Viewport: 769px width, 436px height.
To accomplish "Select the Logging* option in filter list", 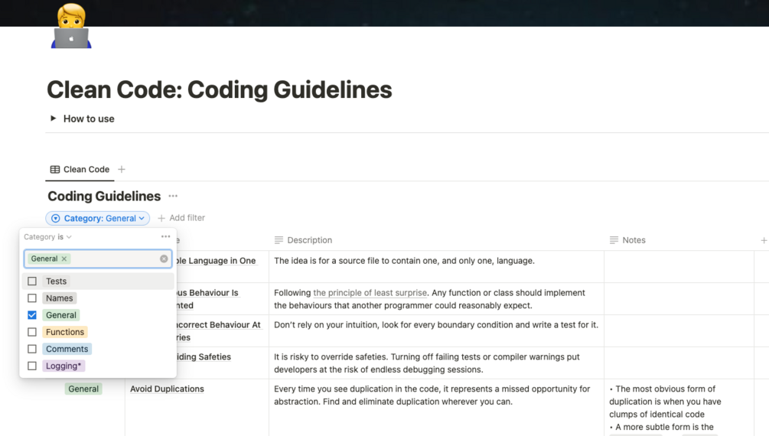I will (x=64, y=366).
